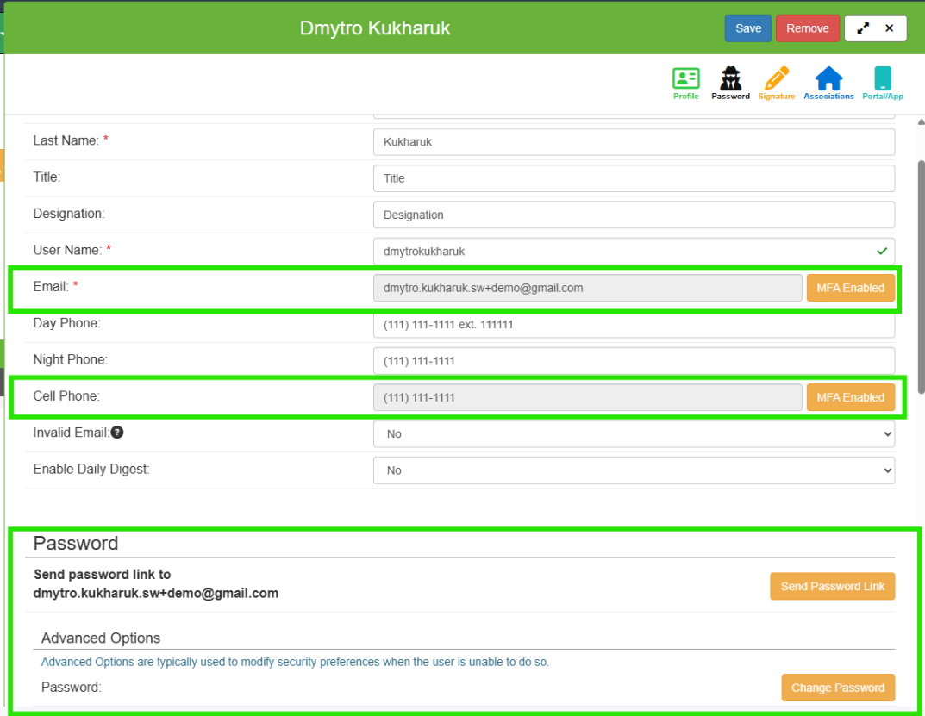Send Password Link to the user
This screenshot has width=925, height=716.
coord(832,587)
